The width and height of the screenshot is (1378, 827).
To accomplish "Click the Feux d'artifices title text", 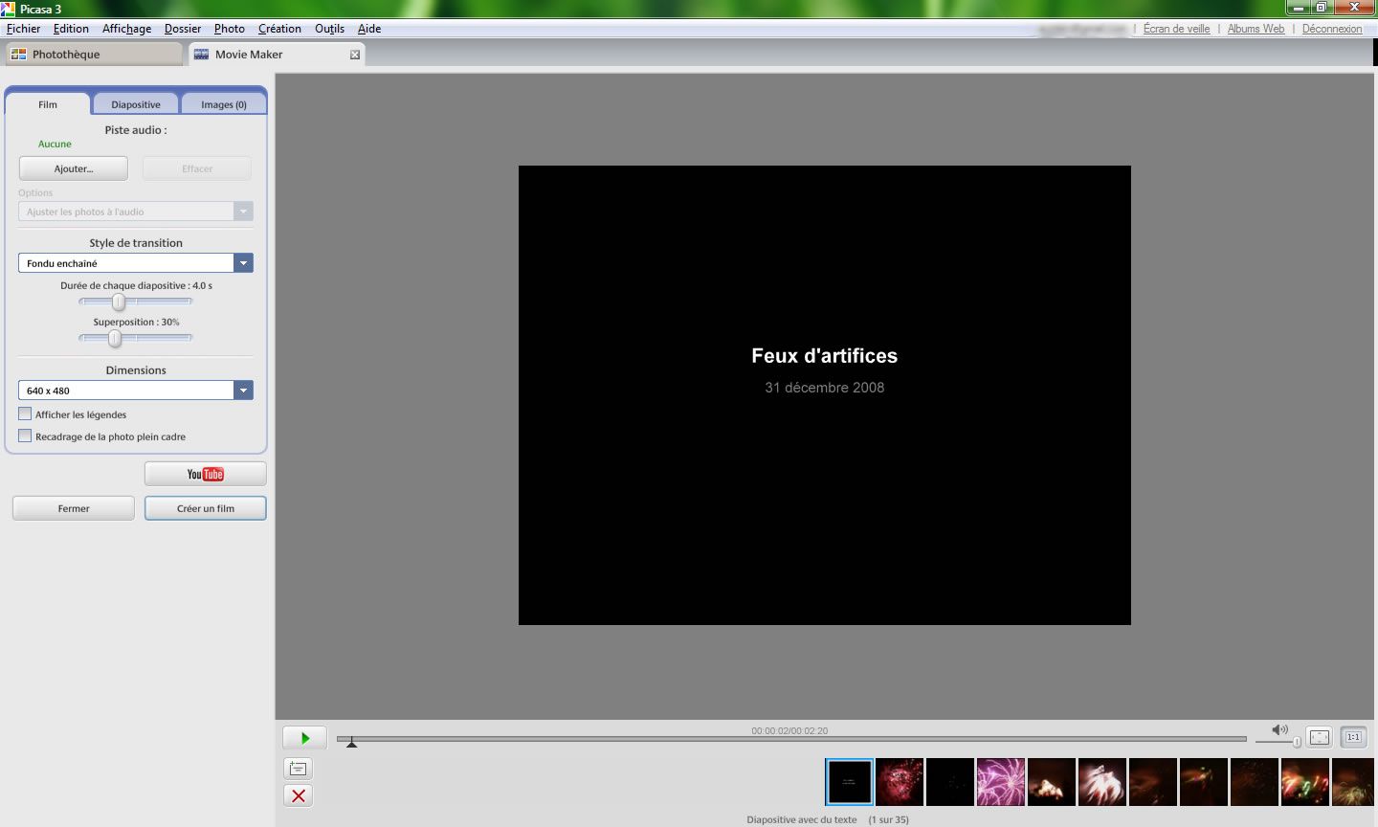I will (x=825, y=356).
